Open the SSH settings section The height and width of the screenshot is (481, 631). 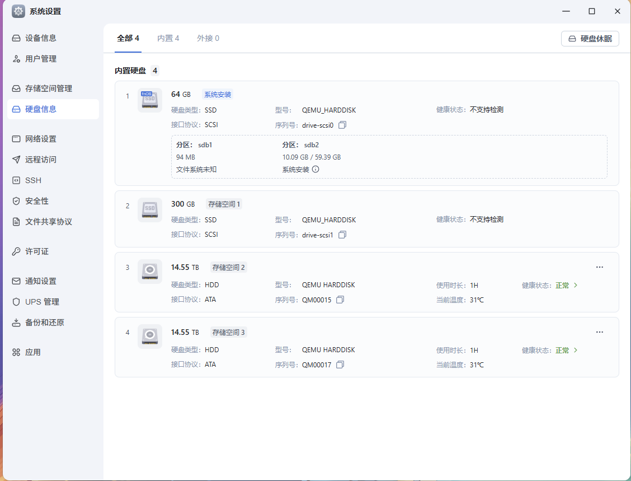click(x=34, y=180)
